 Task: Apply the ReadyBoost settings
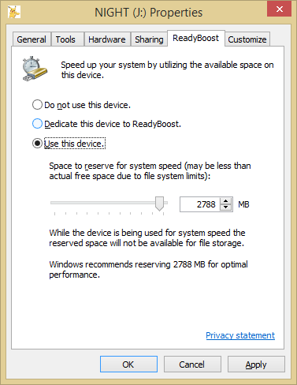click(256, 364)
